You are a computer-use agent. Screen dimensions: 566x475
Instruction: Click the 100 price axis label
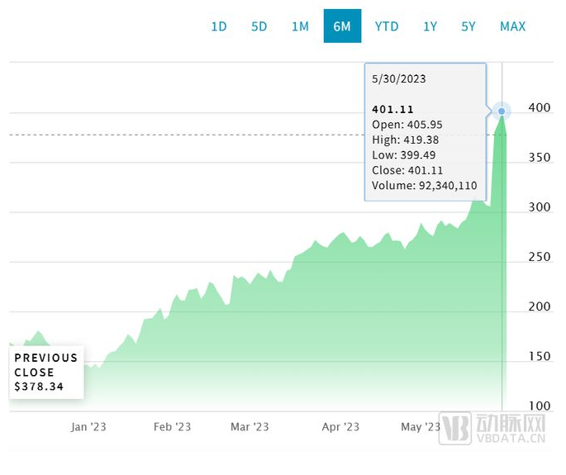(x=539, y=406)
